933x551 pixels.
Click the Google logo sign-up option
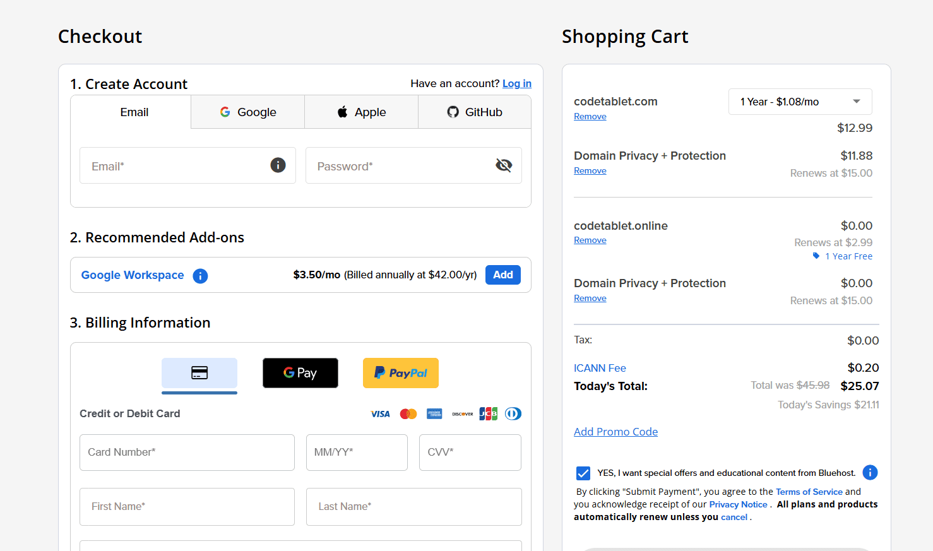tap(225, 112)
